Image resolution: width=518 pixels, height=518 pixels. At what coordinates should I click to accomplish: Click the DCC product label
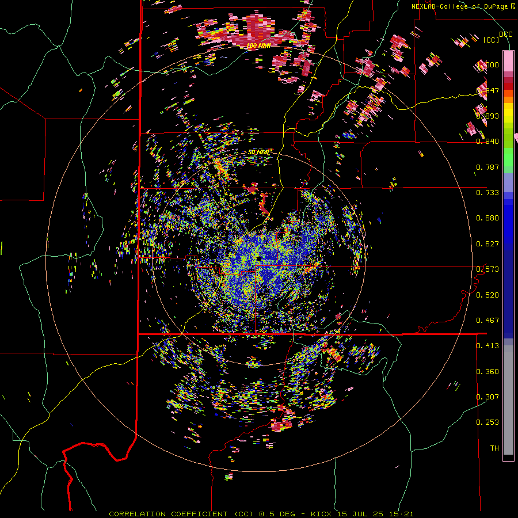[x=505, y=35]
